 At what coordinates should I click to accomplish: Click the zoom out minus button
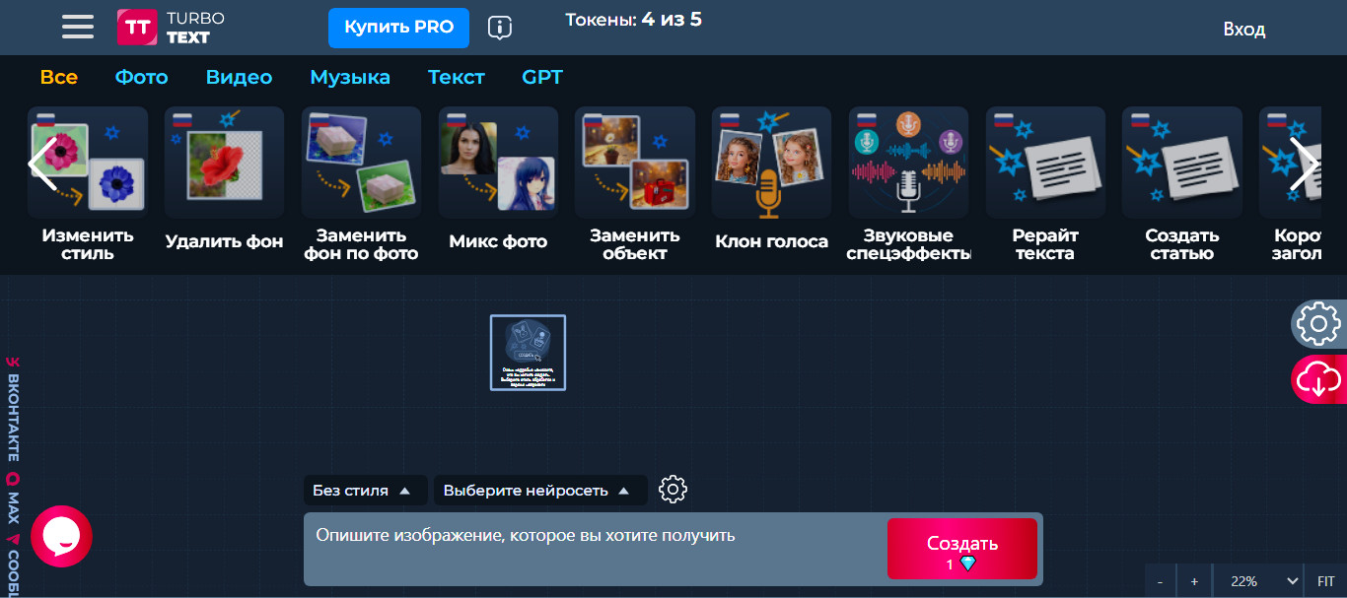(1161, 581)
